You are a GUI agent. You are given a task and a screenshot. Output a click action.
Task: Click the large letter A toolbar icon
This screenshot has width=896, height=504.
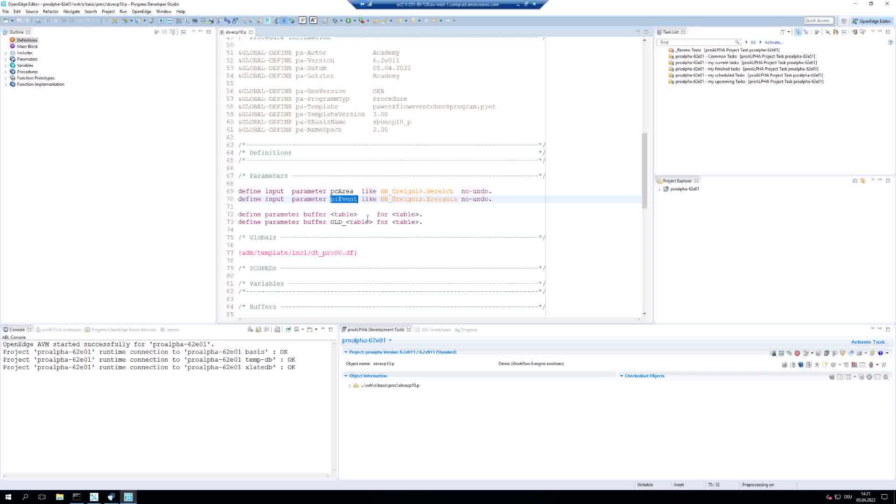[x=313, y=20]
